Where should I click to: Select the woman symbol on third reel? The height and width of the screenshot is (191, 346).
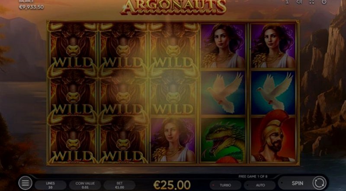point(173,140)
